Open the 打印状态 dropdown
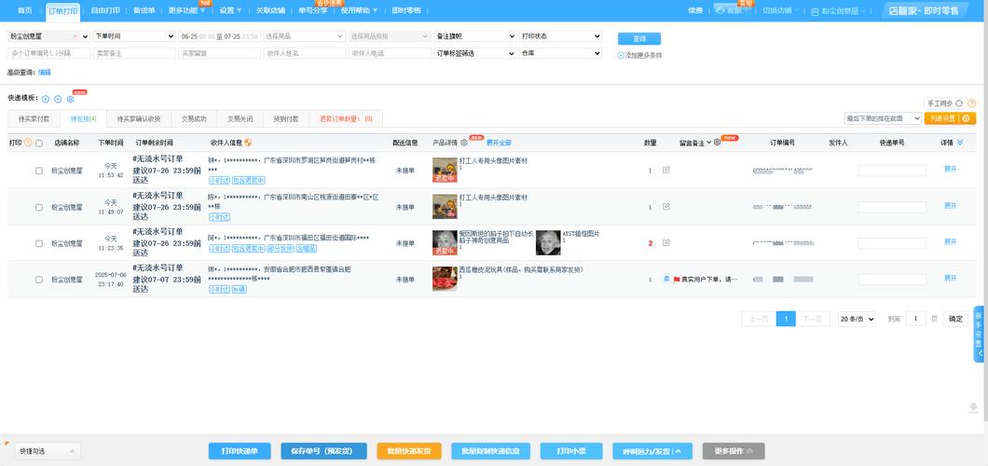The height and width of the screenshot is (466, 988). point(561,36)
